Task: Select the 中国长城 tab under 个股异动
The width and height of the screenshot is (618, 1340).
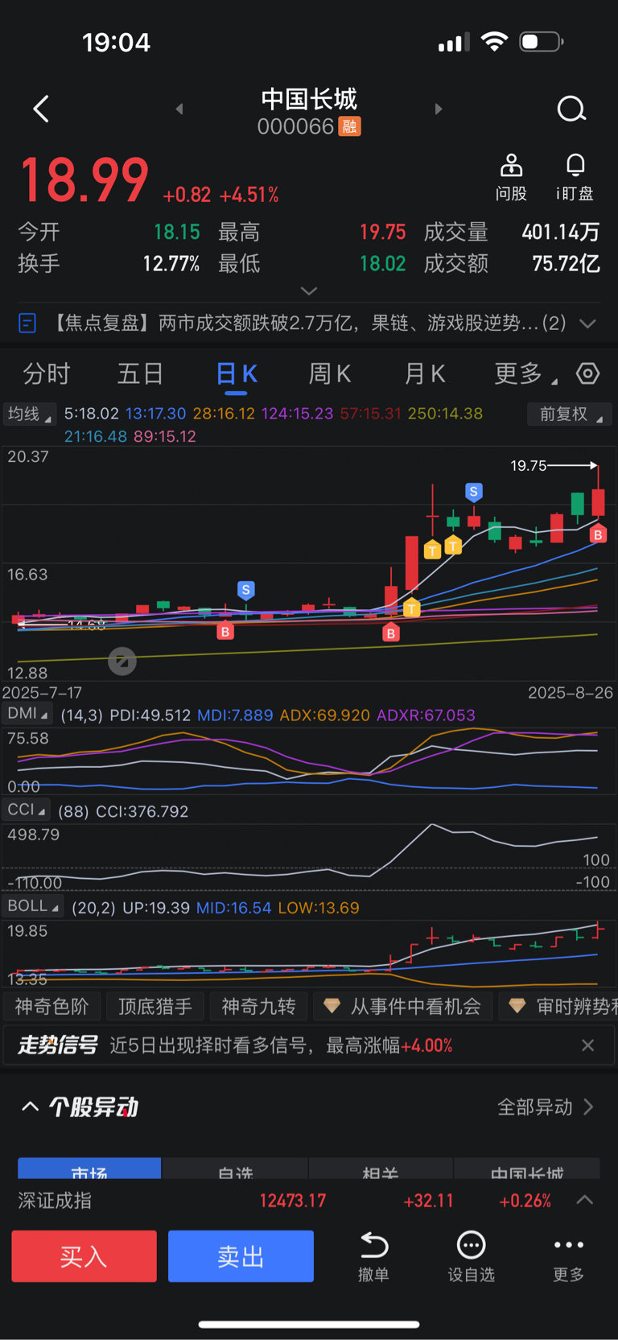Action: [527, 1169]
